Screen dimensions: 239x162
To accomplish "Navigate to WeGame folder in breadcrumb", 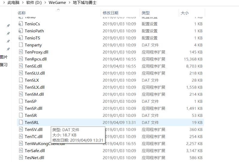I will pos(57,3).
